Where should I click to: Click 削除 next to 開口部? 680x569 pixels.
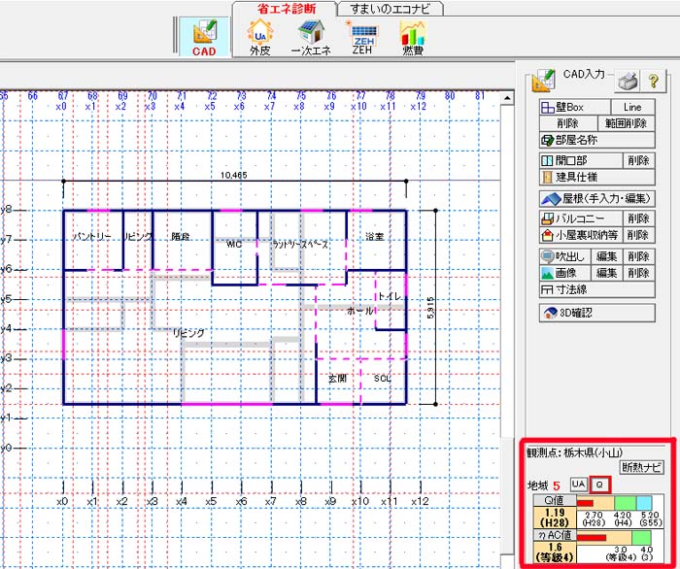point(639,161)
